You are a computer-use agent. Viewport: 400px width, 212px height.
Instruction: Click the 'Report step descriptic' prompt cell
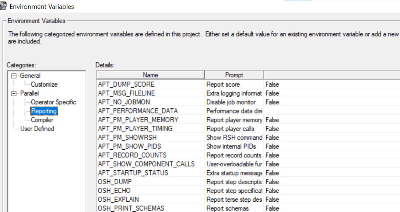click(234, 182)
